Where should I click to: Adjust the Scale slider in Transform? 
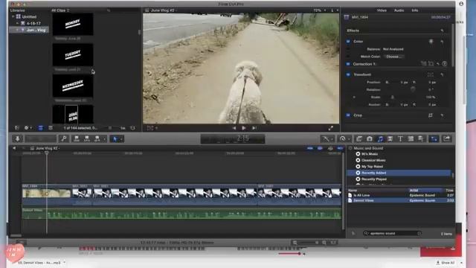[x=392, y=98]
